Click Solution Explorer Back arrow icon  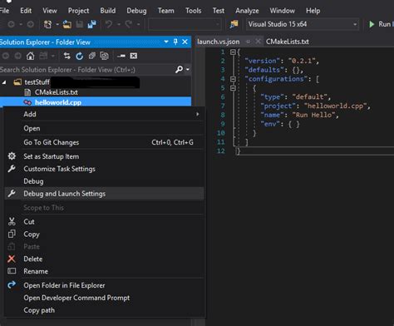(x=6, y=56)
